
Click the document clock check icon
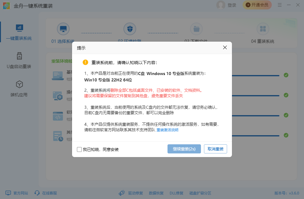tap(58, 136)
